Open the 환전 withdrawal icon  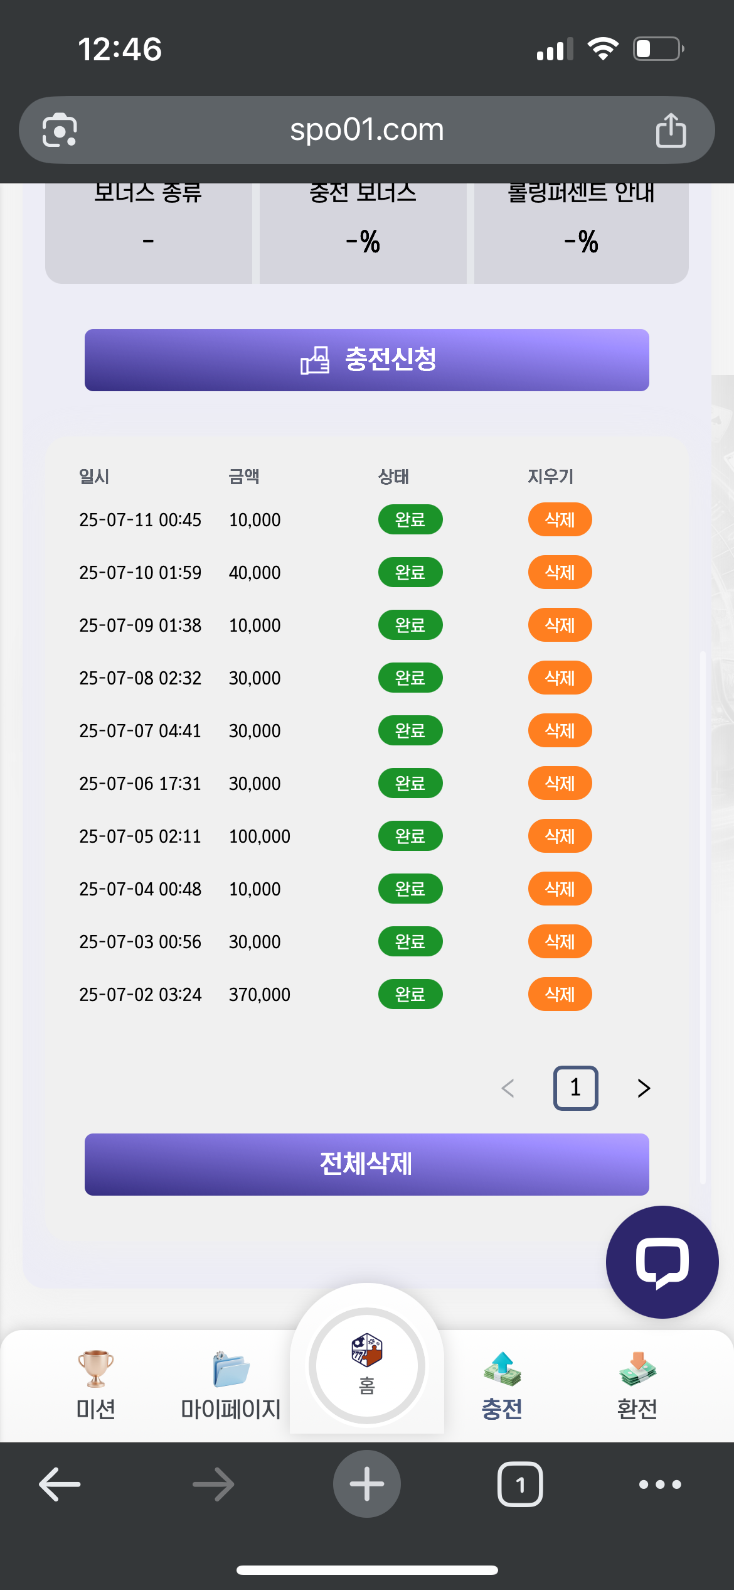637,1368
